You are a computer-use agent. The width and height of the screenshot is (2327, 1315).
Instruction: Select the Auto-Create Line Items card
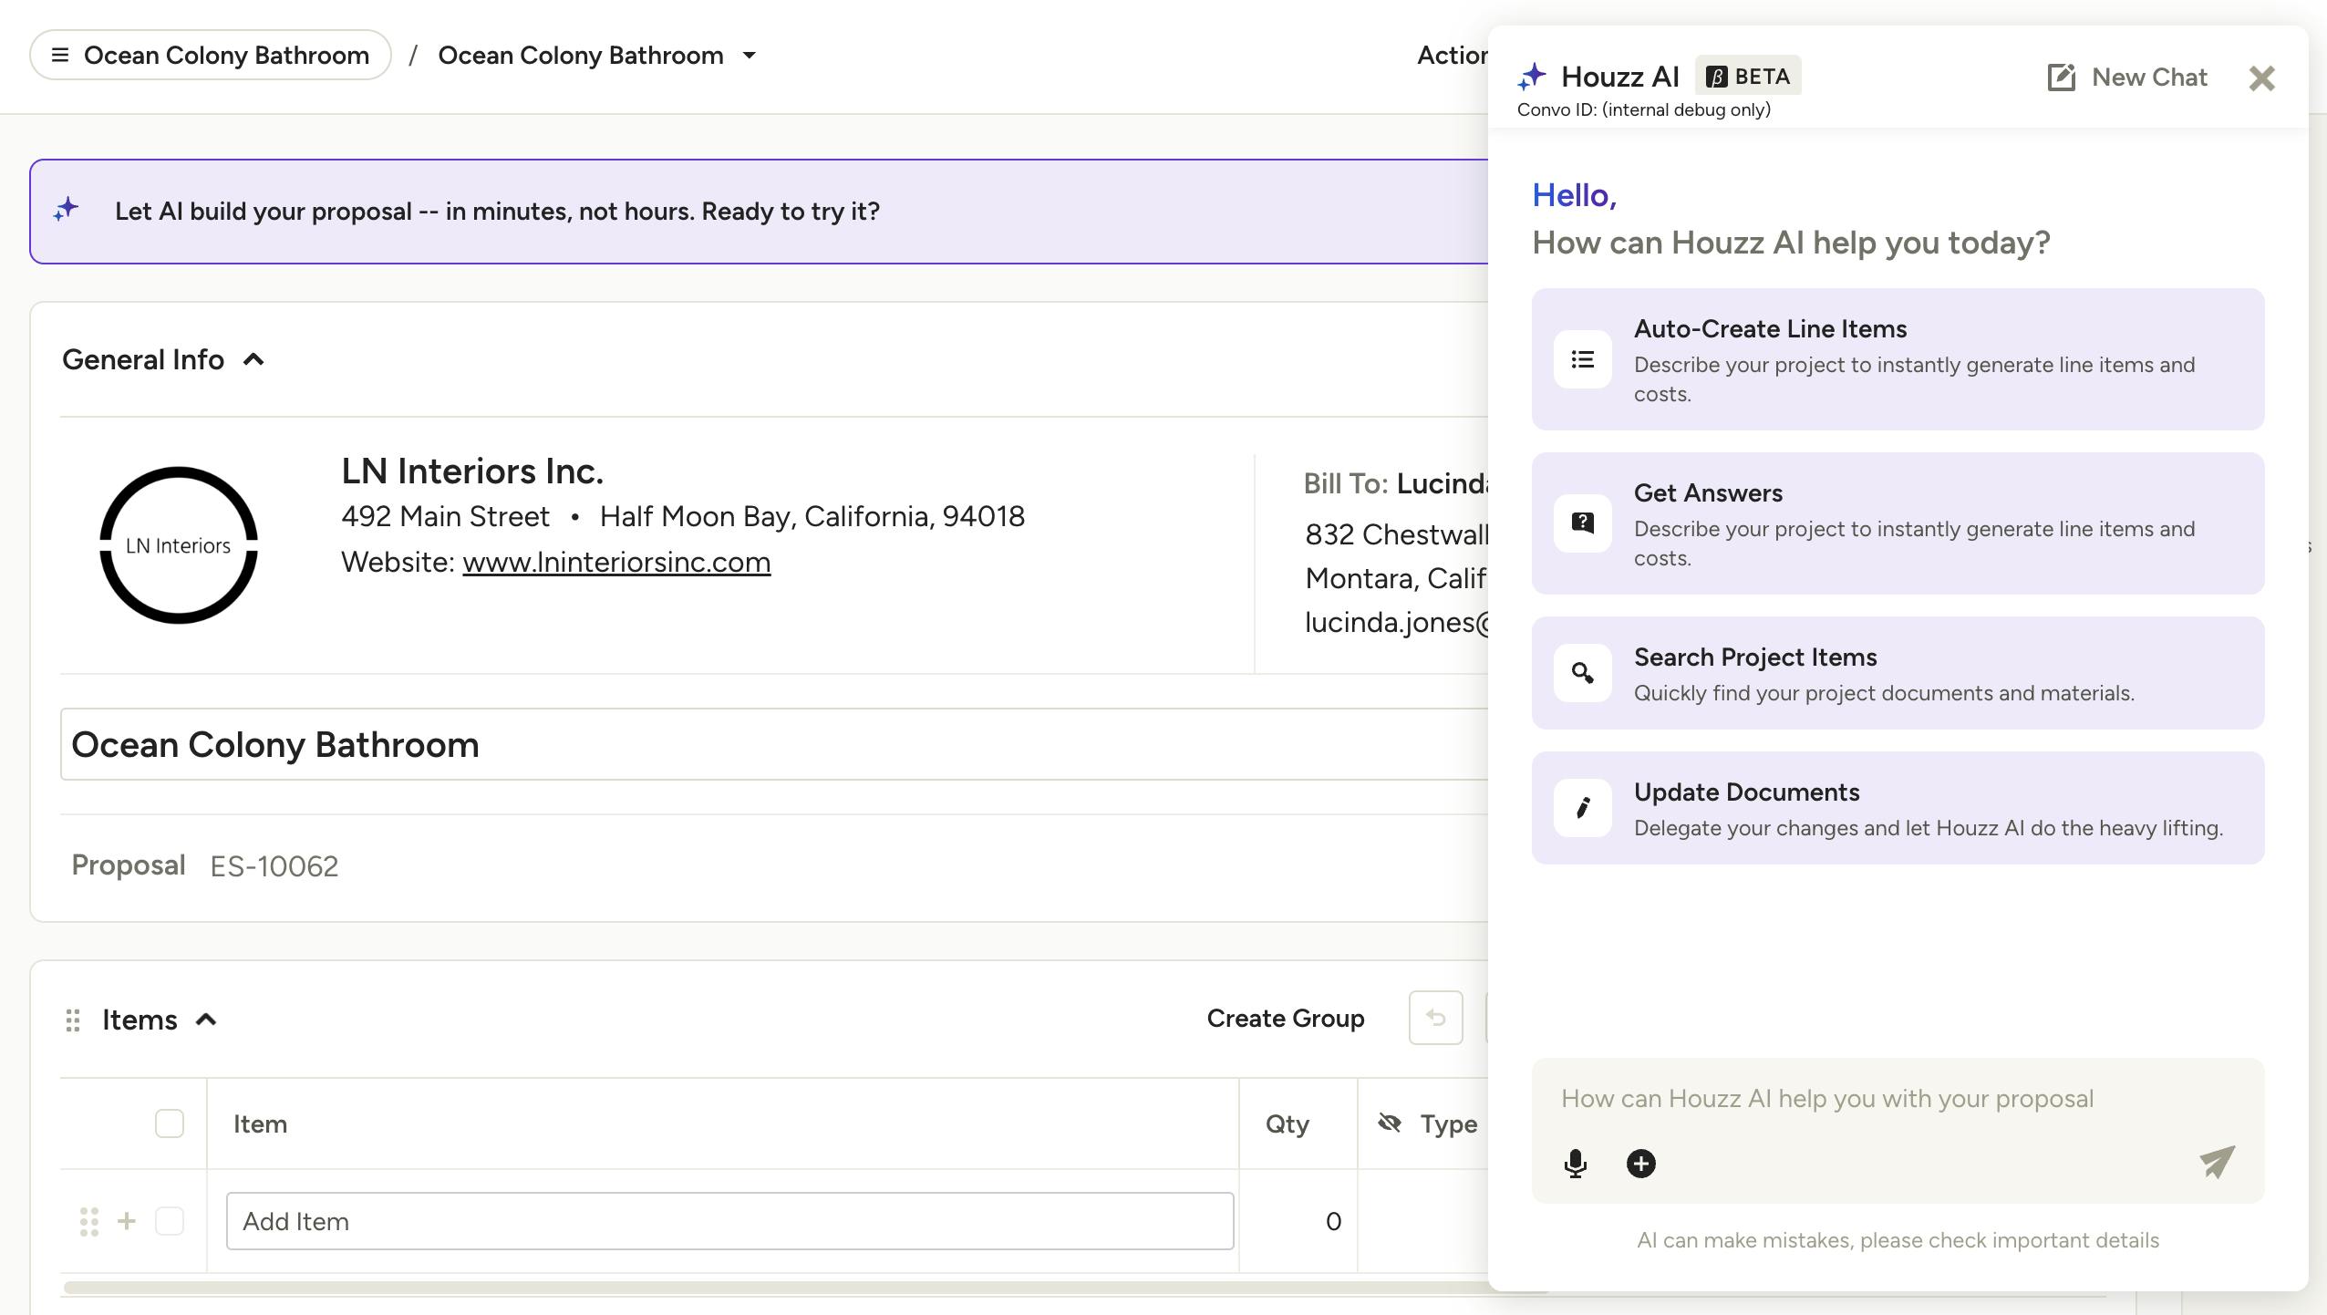(1898, 359)
